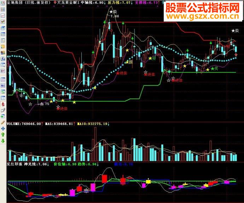Screen dimensions: 244x203
Task: Open the table report window icon
Action: [x=3, y=34]
